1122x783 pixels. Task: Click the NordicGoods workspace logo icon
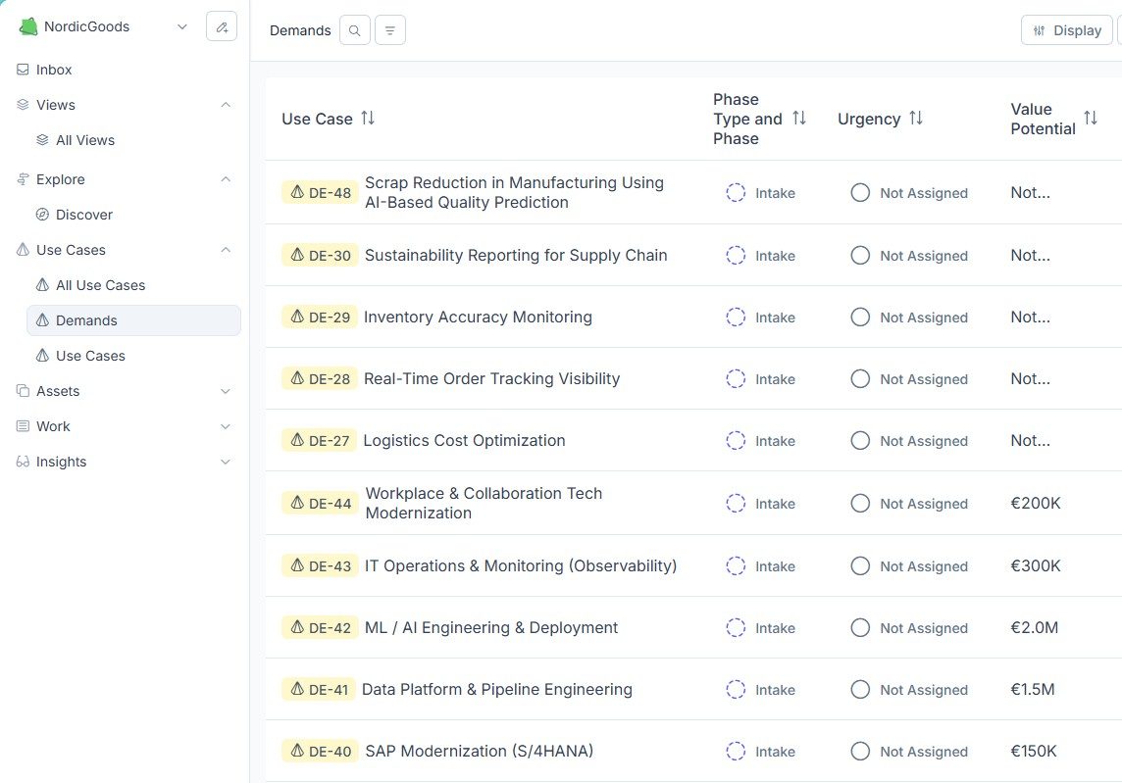28,26
